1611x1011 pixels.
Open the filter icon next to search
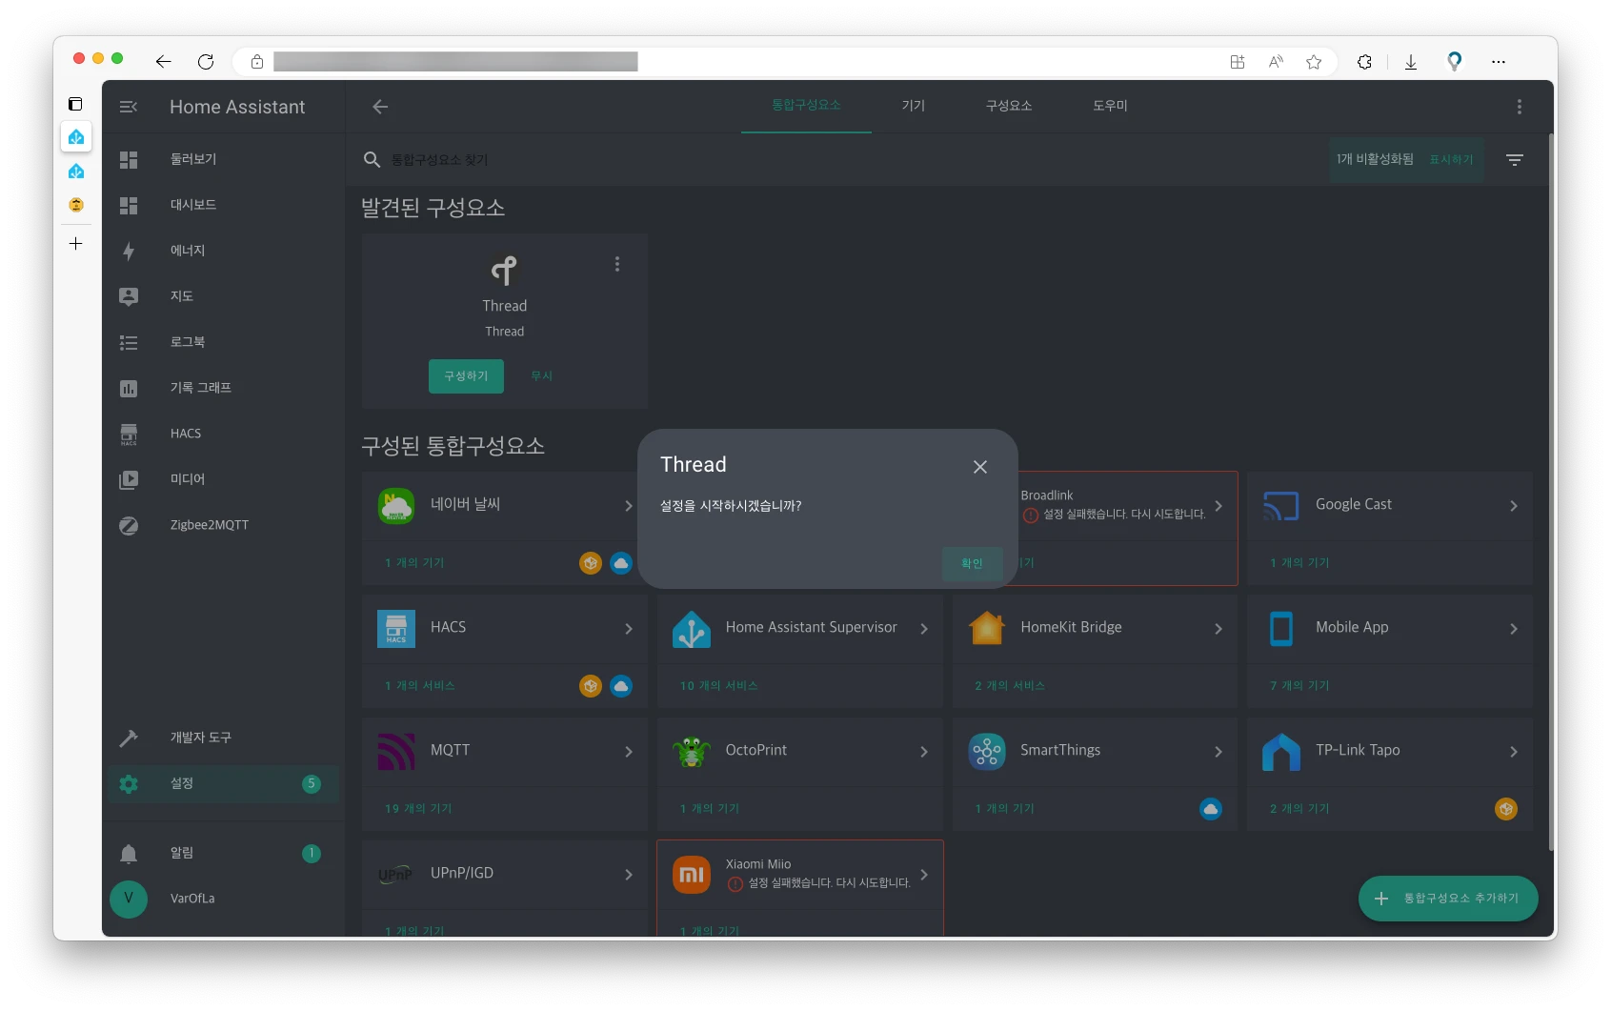click(1514, 160)
